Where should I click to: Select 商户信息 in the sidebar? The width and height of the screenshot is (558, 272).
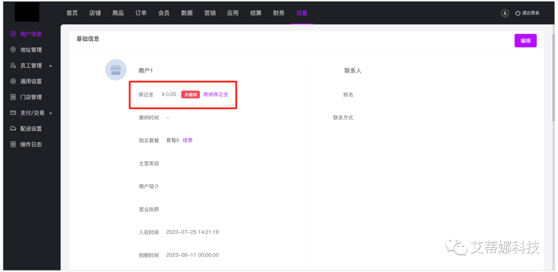coord(31,34)
